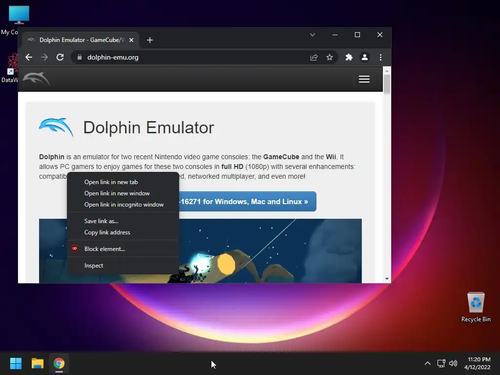Screen dimensions: 500x375
Task: Expand the tab search chevron
Action: tap(312, 35)
